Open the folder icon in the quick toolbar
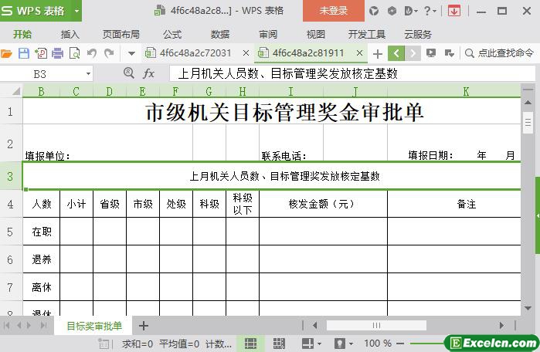The width and height of the screenshot is (540, 352). click(x=6, y=53)
